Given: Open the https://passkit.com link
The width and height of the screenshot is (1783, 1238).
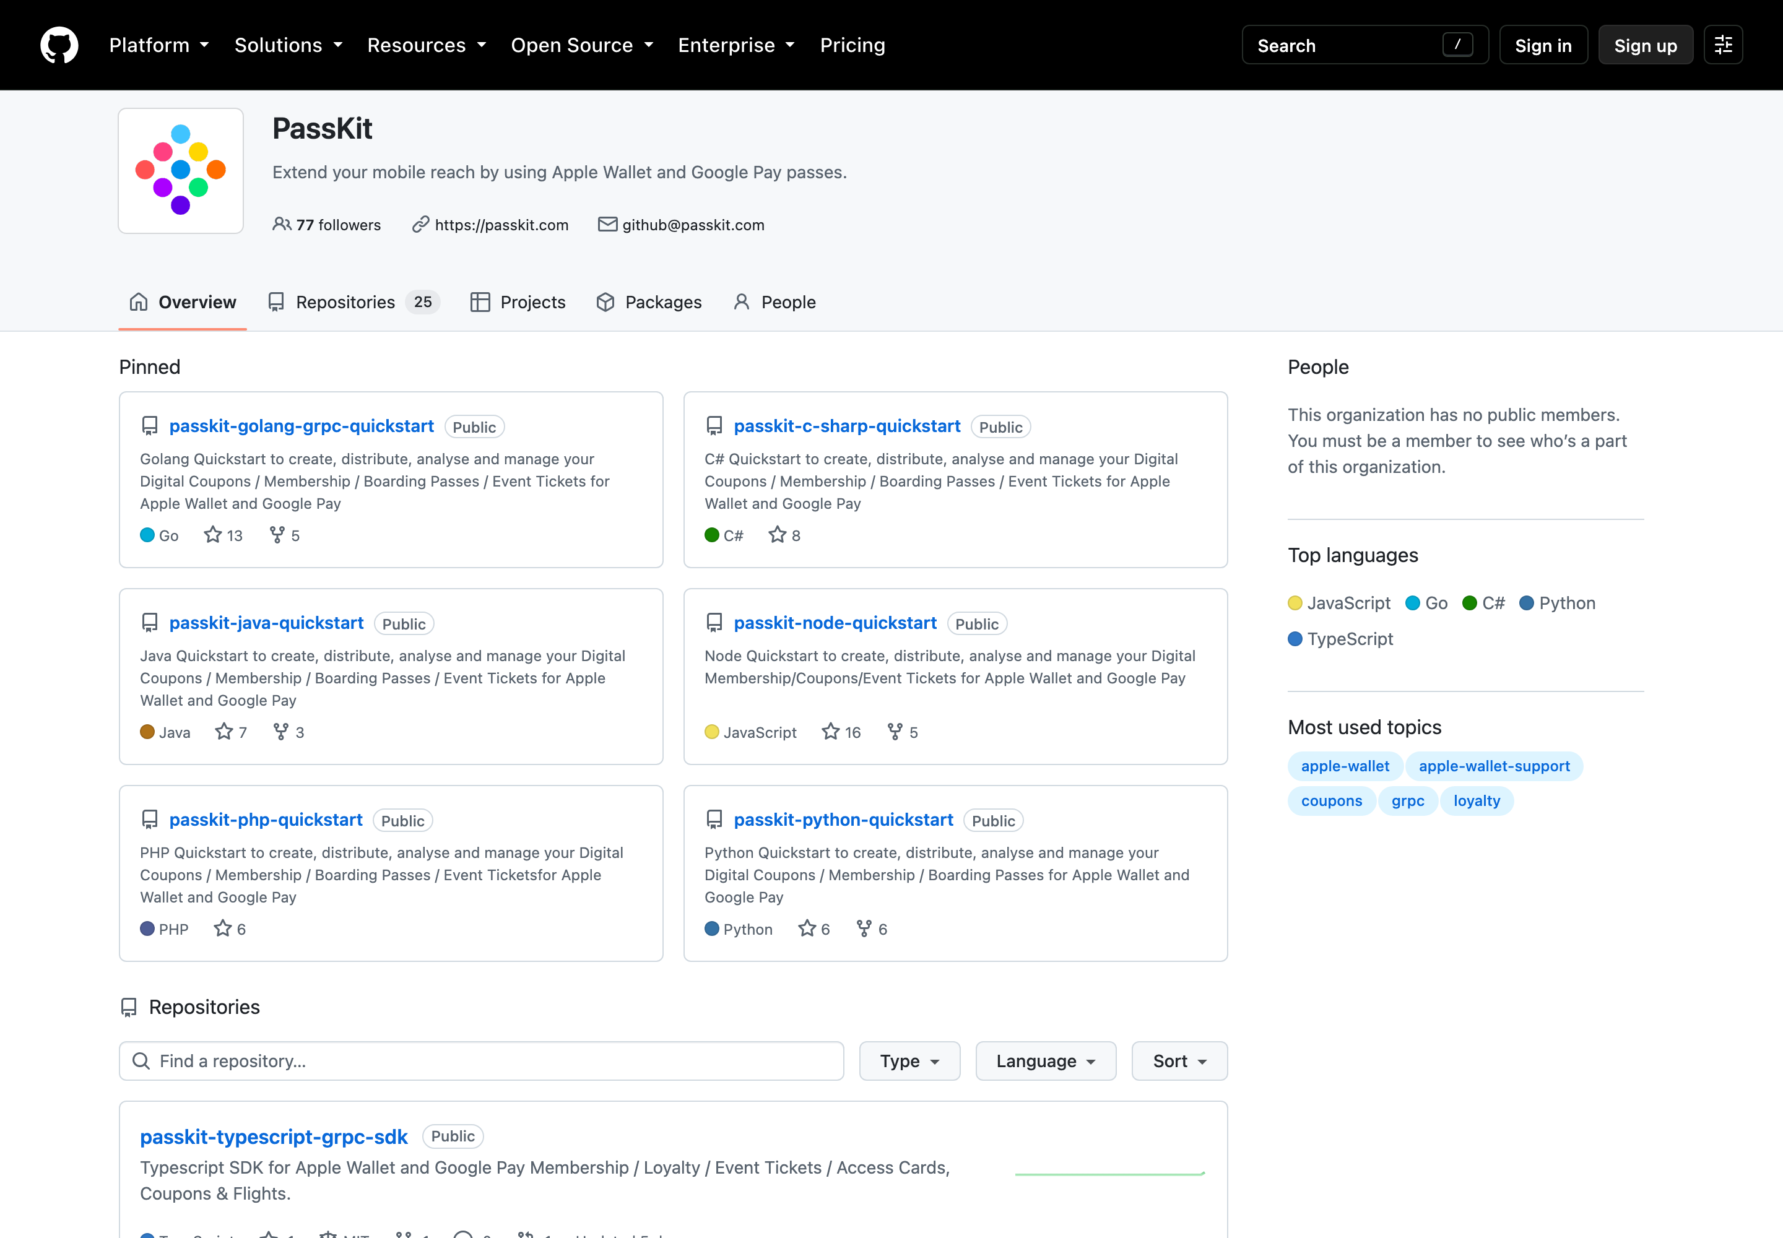Looking at the screenshot, I should (501, 225).
